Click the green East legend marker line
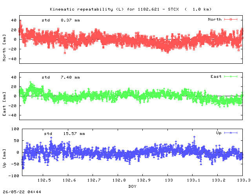Viewport: 251px width, 194px height. (231, 77)
